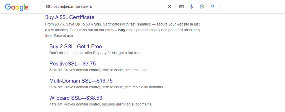Visit the Wildcard SSL—$38.53 link
Image resolution: width=285 pixels, height=112 pixels.
pos(75,98)
